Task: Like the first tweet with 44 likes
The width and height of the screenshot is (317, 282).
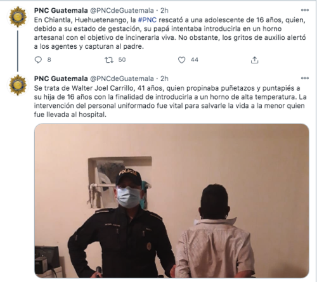Action: click(x=181, y=60)
